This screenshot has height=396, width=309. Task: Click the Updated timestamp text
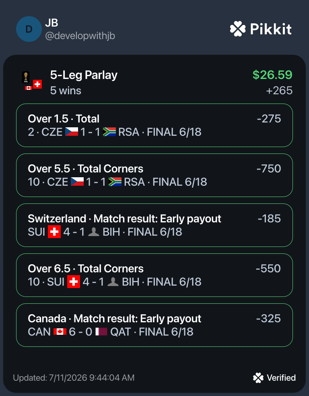tap(74, 378)
